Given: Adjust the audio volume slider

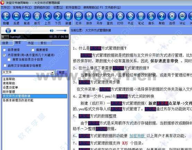Looking at the screenshot, I should pyautogui.click(x=61, y=30).
